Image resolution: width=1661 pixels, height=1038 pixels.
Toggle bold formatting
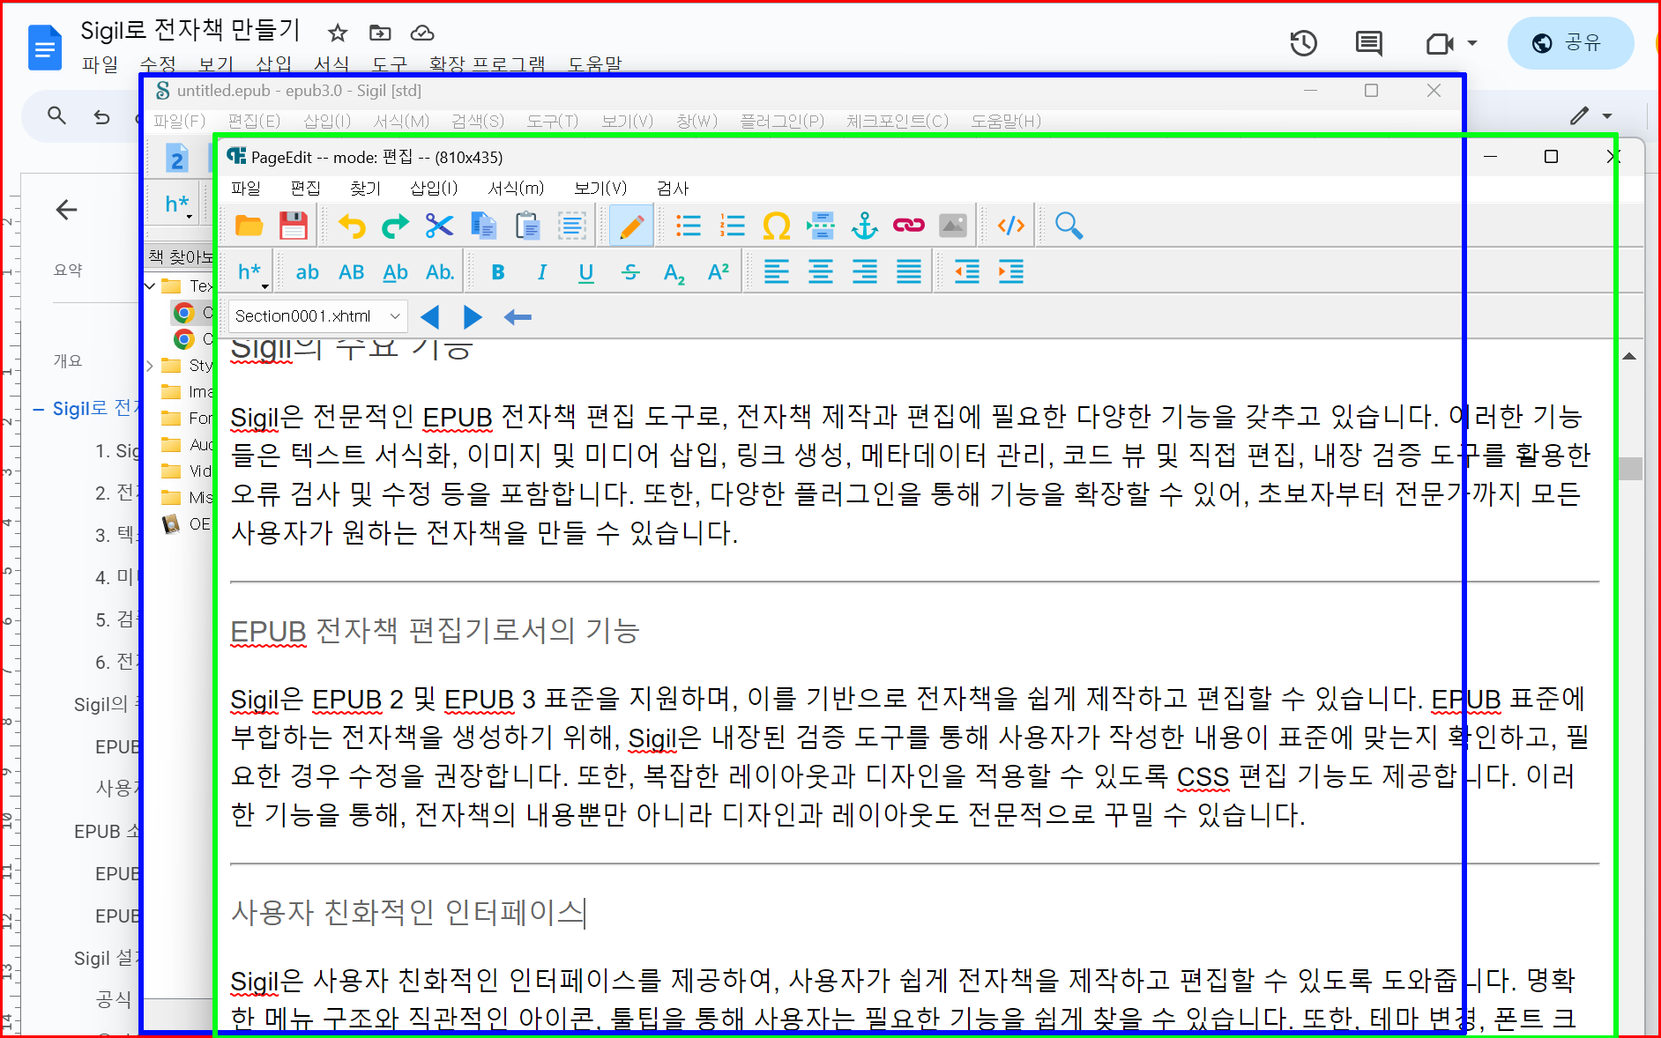pyautogui.click(x=498, y=272)
